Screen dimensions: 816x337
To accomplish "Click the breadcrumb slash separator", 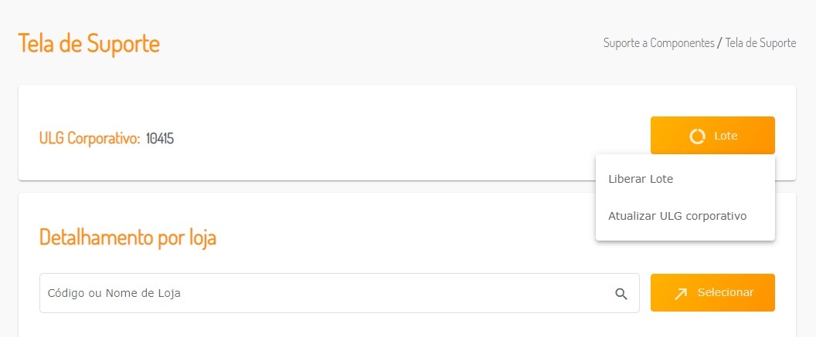I will pyautogui.click(x=719, y=43).
